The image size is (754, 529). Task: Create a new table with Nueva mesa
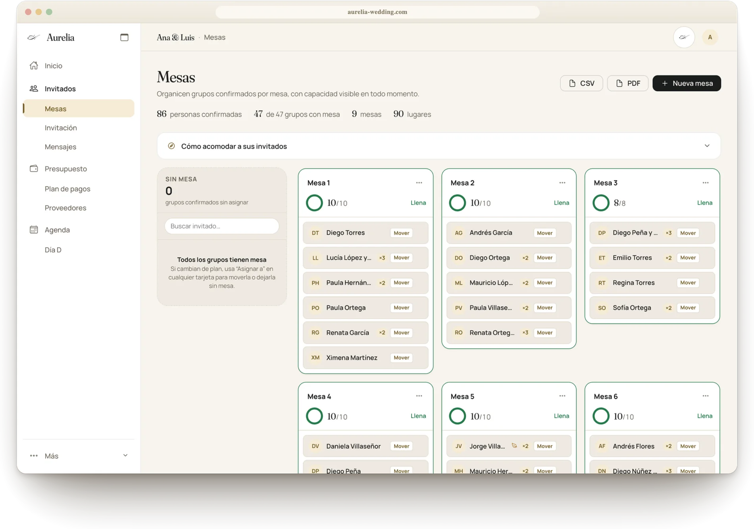pyautogui.click(x=687, y=83)
